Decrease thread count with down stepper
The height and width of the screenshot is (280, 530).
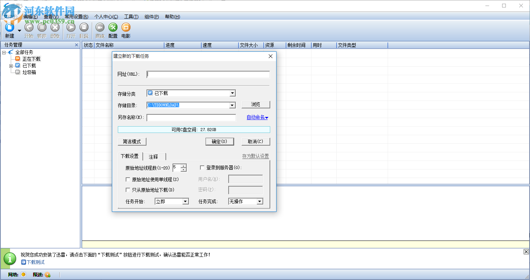point(183,170)
